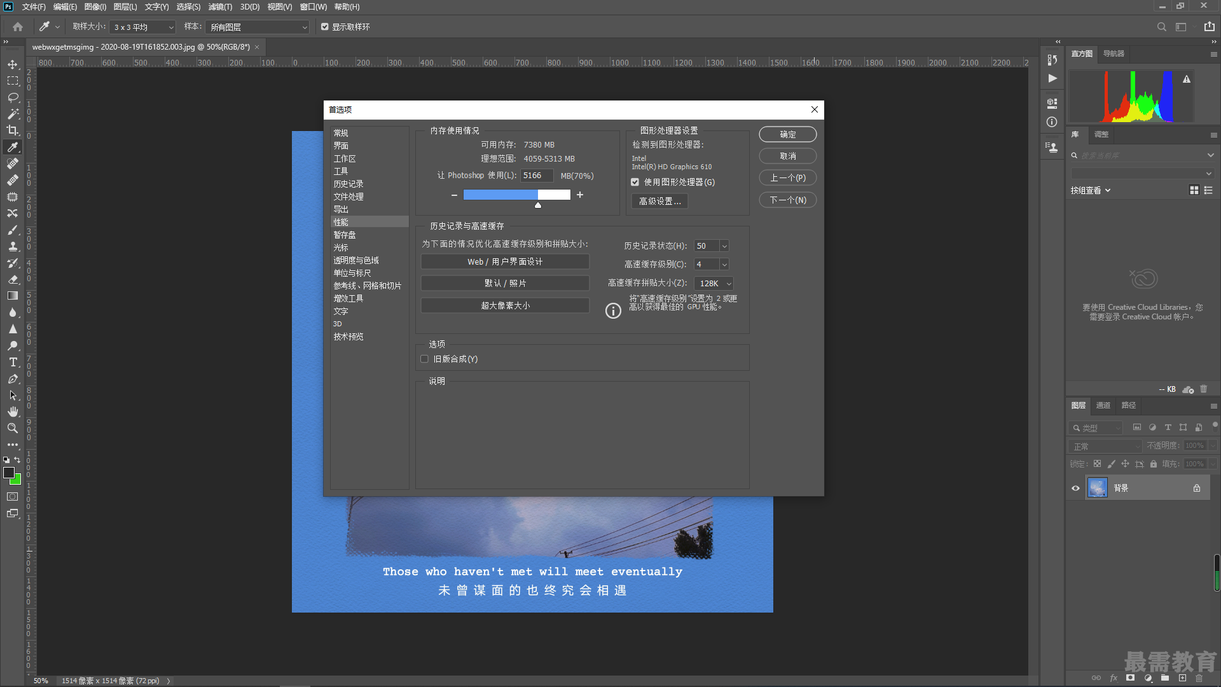This screenshot has width=1221, height=687.
Task: Toggle Quick Mask mode icon
Action: [x=12, y=497]
